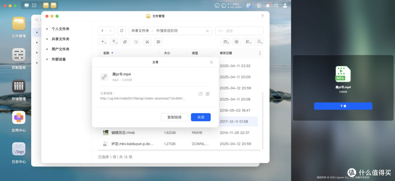Open column options three-dot menu

click(260, 53)
